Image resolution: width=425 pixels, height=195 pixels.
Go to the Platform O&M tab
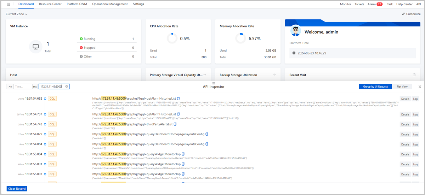(76, 4)
